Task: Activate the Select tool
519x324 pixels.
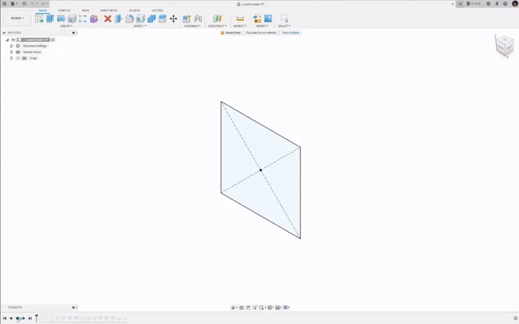Action: point(284,18)
